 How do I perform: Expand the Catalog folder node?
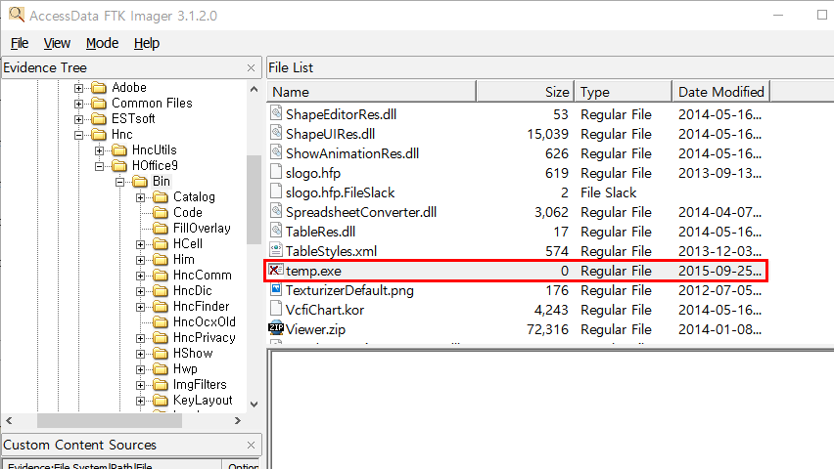(140, 197)
